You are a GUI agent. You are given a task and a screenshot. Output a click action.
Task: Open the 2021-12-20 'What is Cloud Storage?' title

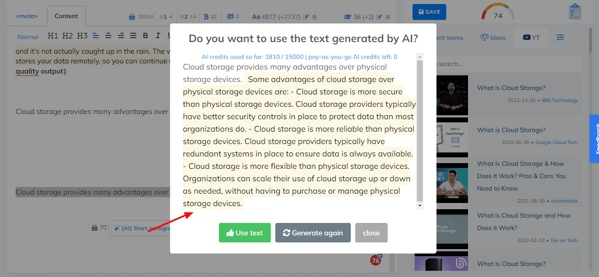tap(511, 88)
